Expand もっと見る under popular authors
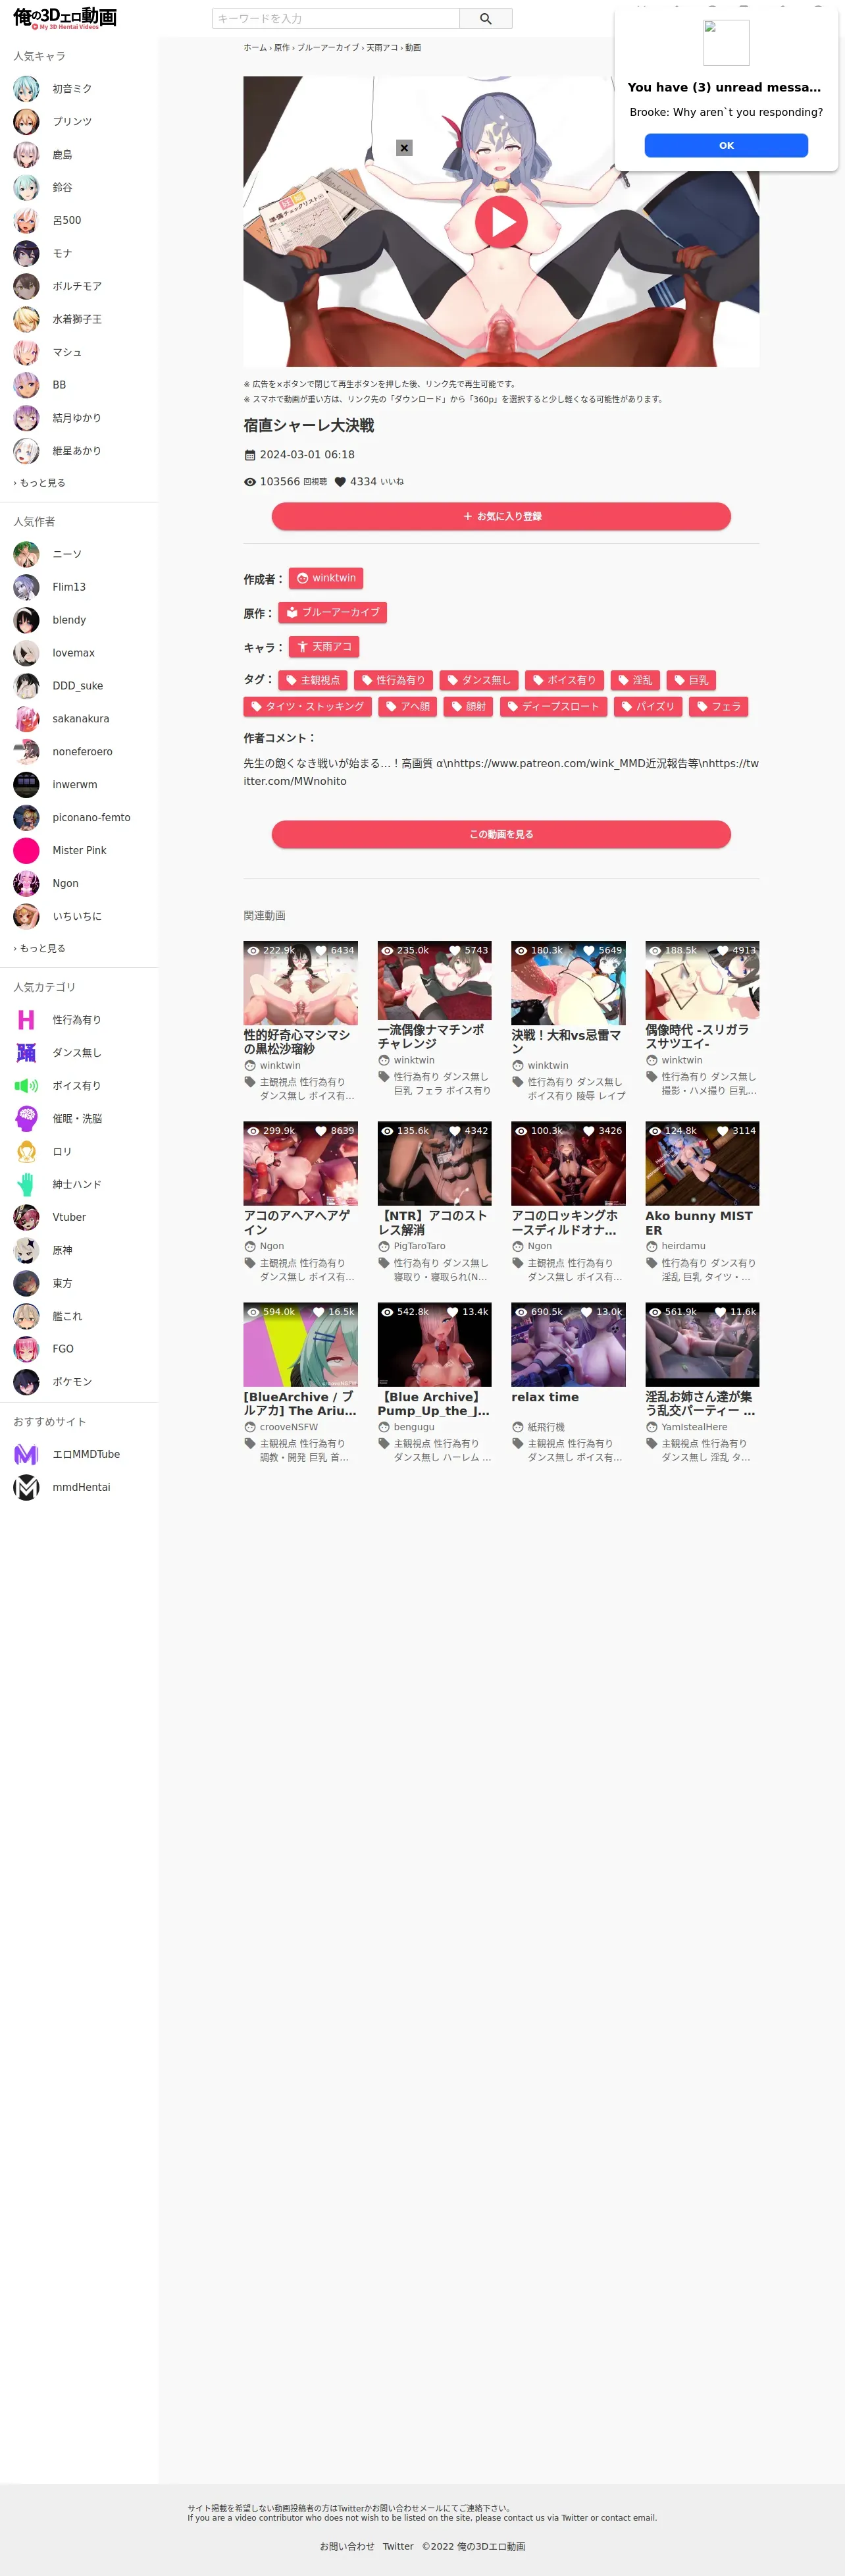 click(40, 948)
